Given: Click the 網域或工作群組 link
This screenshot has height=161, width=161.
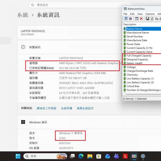Looking at the screenshot, I should pyautogui.click(x=46, y=108).
